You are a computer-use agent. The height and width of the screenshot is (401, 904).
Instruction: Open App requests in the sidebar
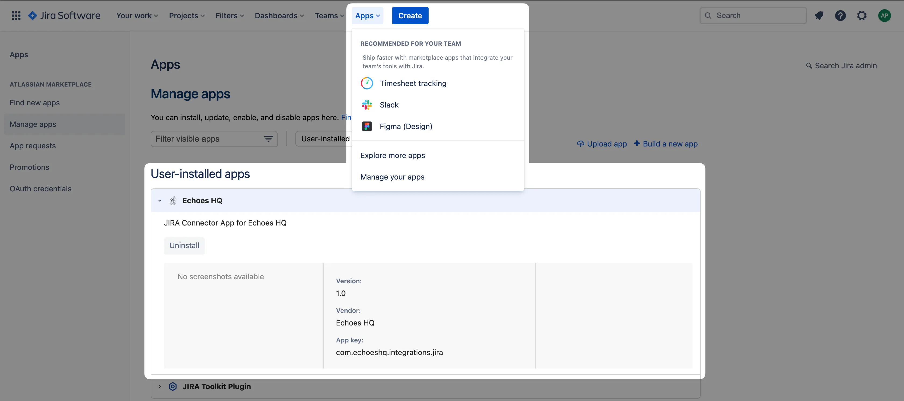[x=64, y=146]
